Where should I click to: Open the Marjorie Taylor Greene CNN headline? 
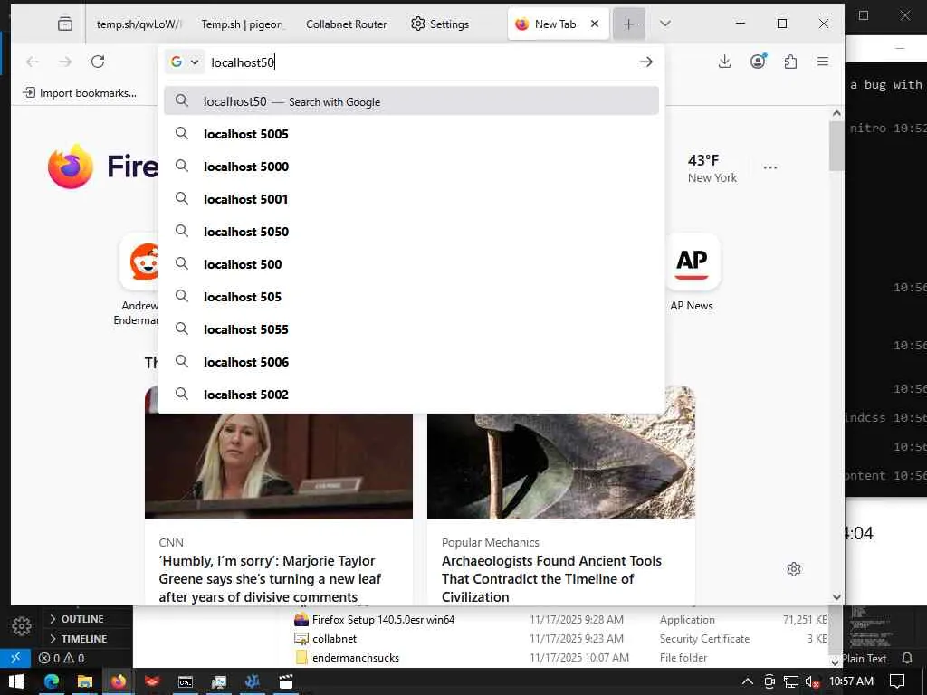click(x=270, y=578)
